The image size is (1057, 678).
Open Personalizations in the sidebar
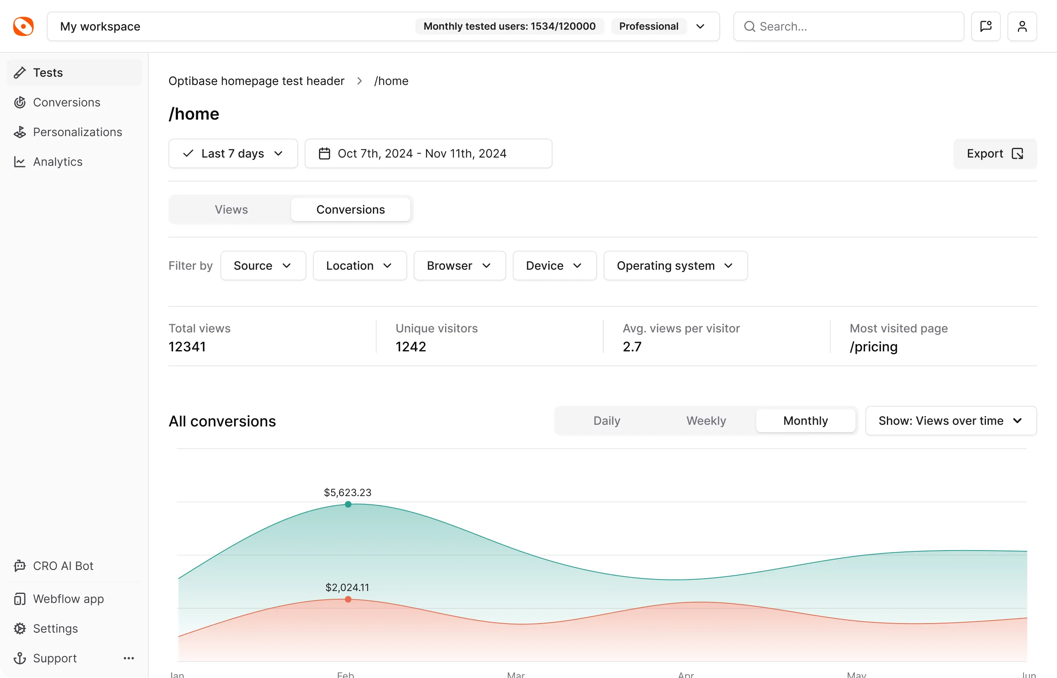tap(77, 132)
